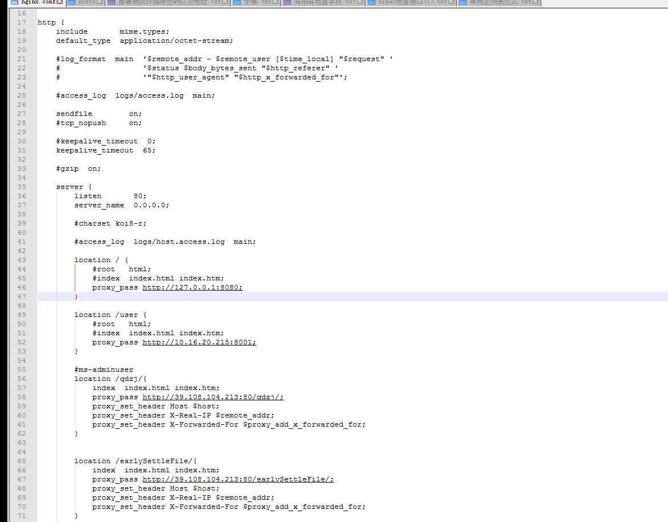Click the 'sendfile on;' line
This screenshot has width=668, height=522.
99,114
